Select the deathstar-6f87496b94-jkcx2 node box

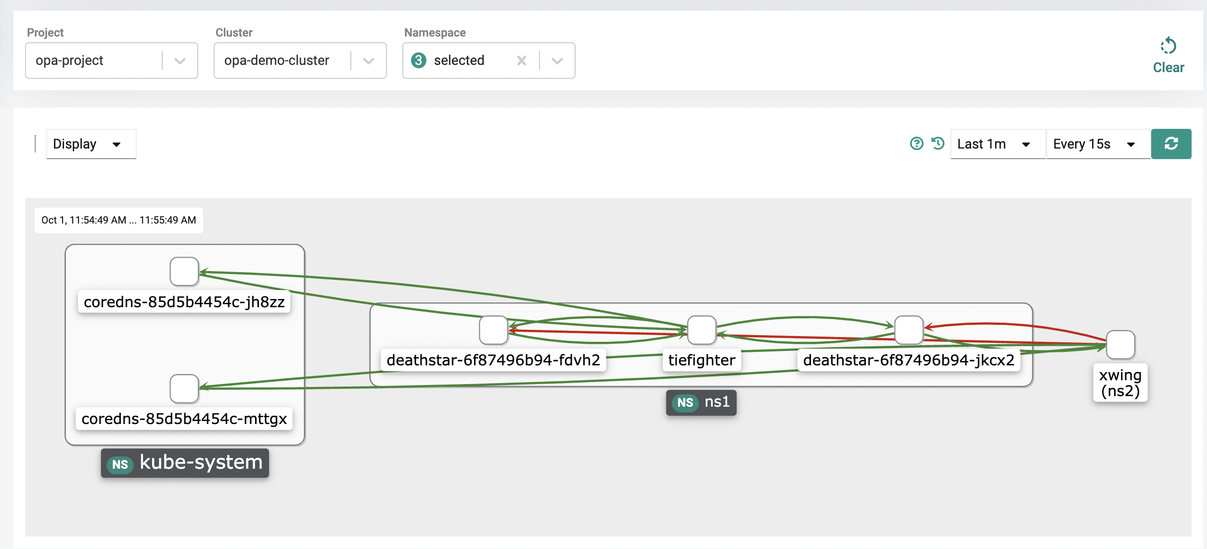909,330
